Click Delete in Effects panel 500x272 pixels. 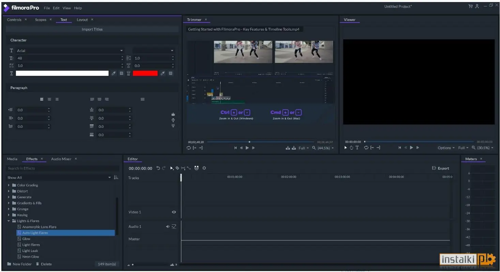44,264
